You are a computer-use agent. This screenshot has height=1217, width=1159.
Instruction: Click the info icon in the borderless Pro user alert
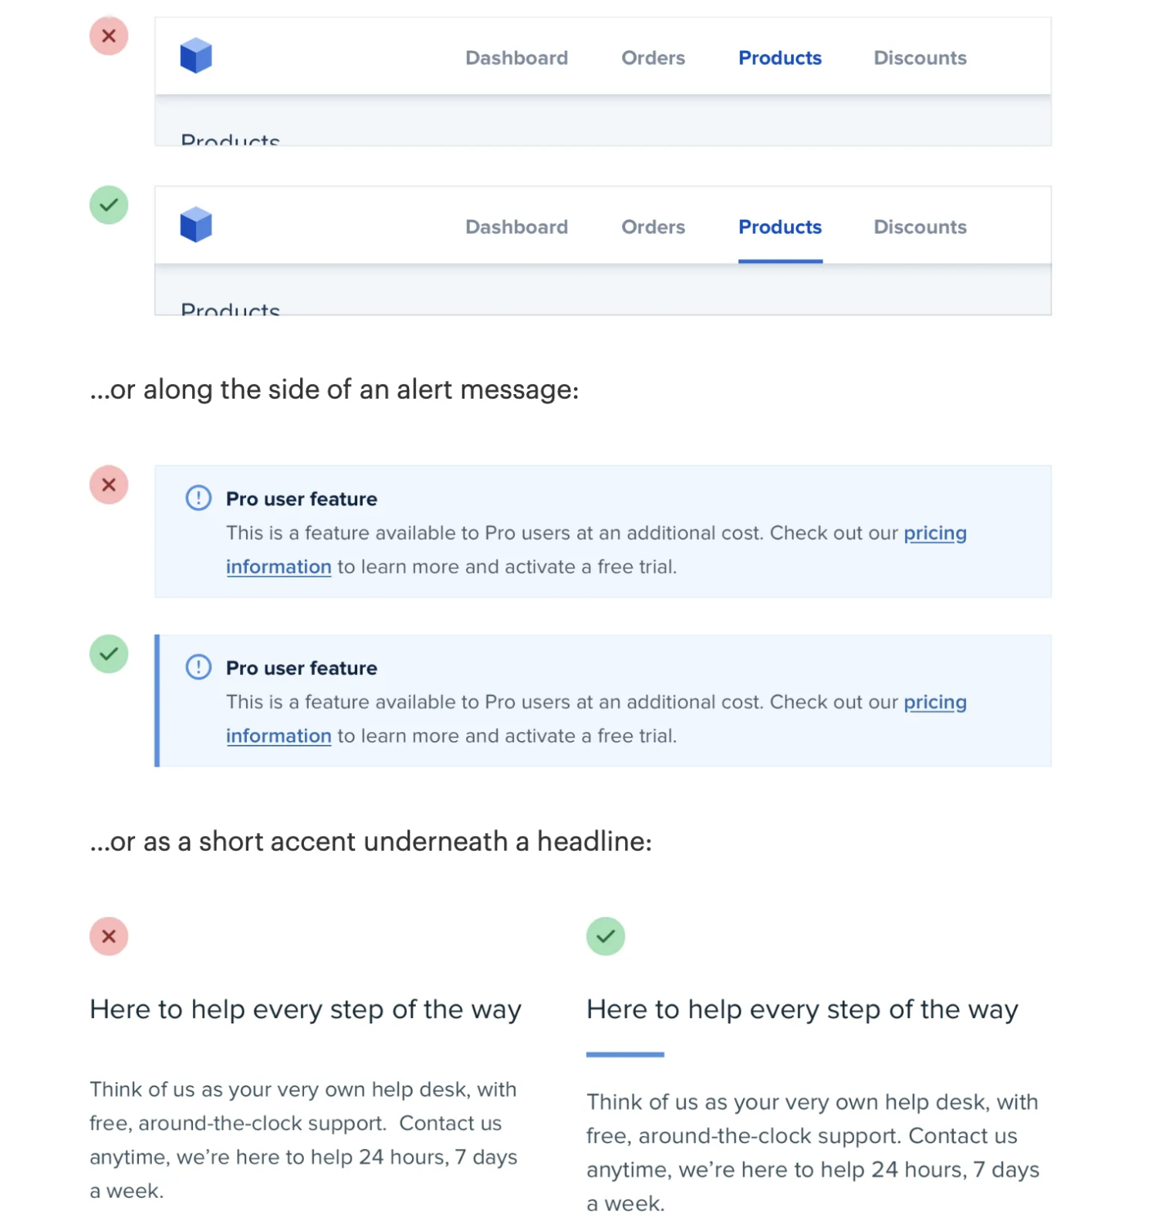pos(198,498)
